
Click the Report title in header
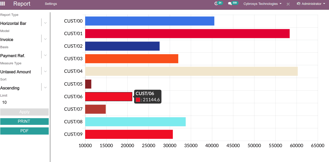click(x=22, y=4)
